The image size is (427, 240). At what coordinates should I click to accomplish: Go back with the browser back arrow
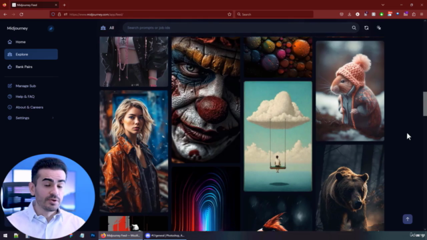click(x=5, y=15)
